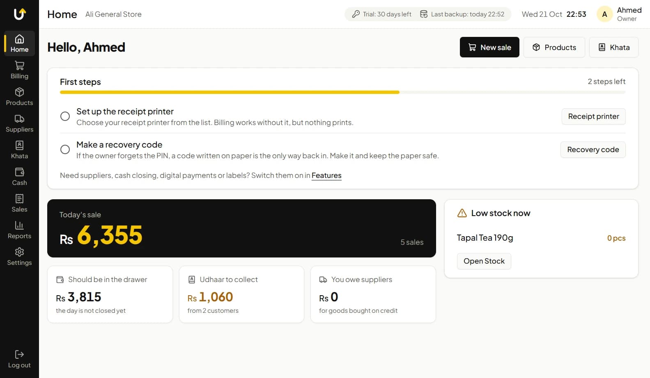
Task: Click the last backup database icon
Action: (424, 14)
